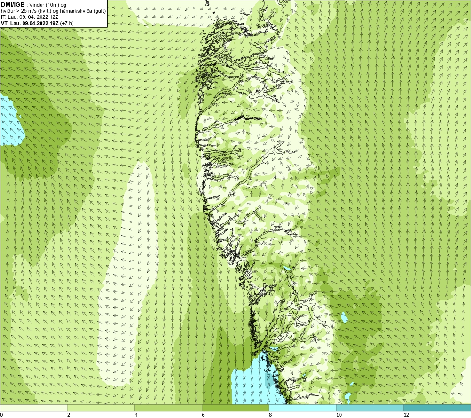The image size is (471, 418).
Task: Click the legend scale label '10'
Action: point(339,415)
